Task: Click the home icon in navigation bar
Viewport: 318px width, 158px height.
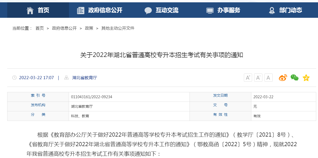Action: tap(30, 10)
